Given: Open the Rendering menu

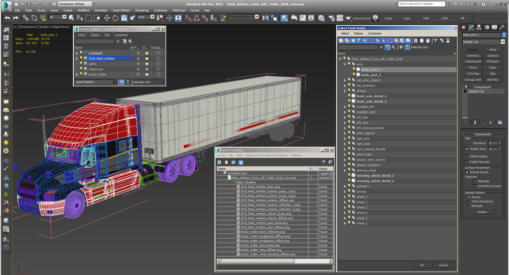Looking at the screenshot, I should click(x=142, y=10).
